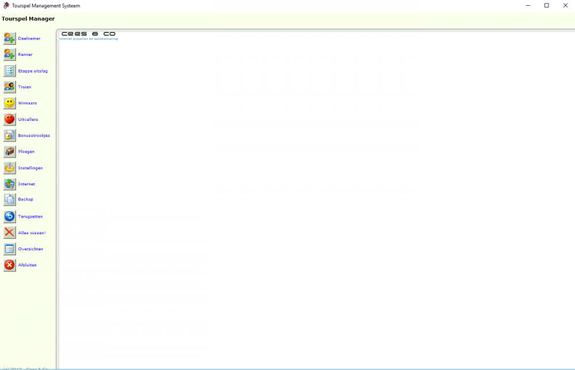Open the Overzichten link
Image resolution: width=575 pixels, height=370 pixels.
(x=31, y=249)
